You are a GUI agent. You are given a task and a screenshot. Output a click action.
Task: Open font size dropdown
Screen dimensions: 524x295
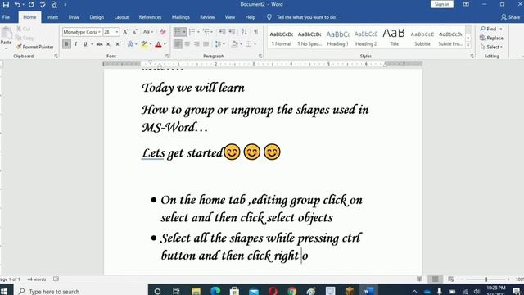(116, 32)
